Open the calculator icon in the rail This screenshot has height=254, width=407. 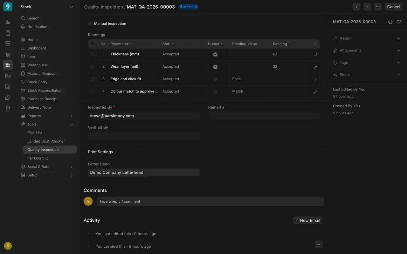click(x=8, y=33)
